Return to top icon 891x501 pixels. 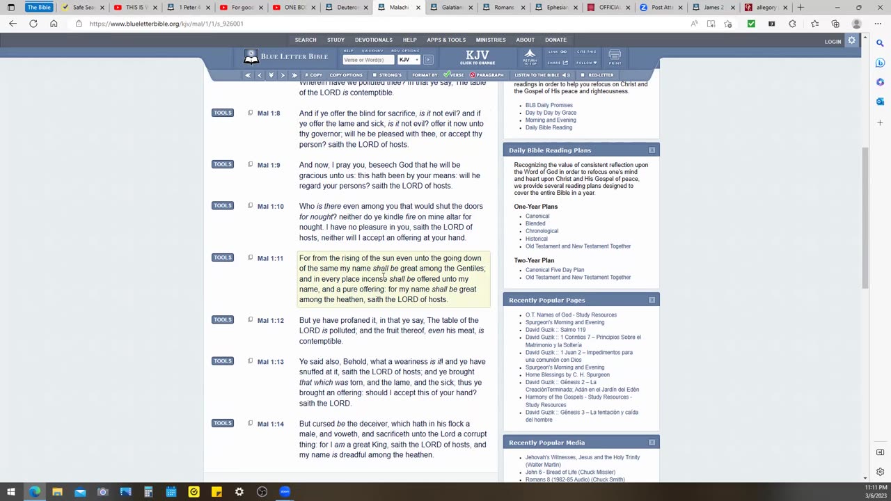coord(530,57)
